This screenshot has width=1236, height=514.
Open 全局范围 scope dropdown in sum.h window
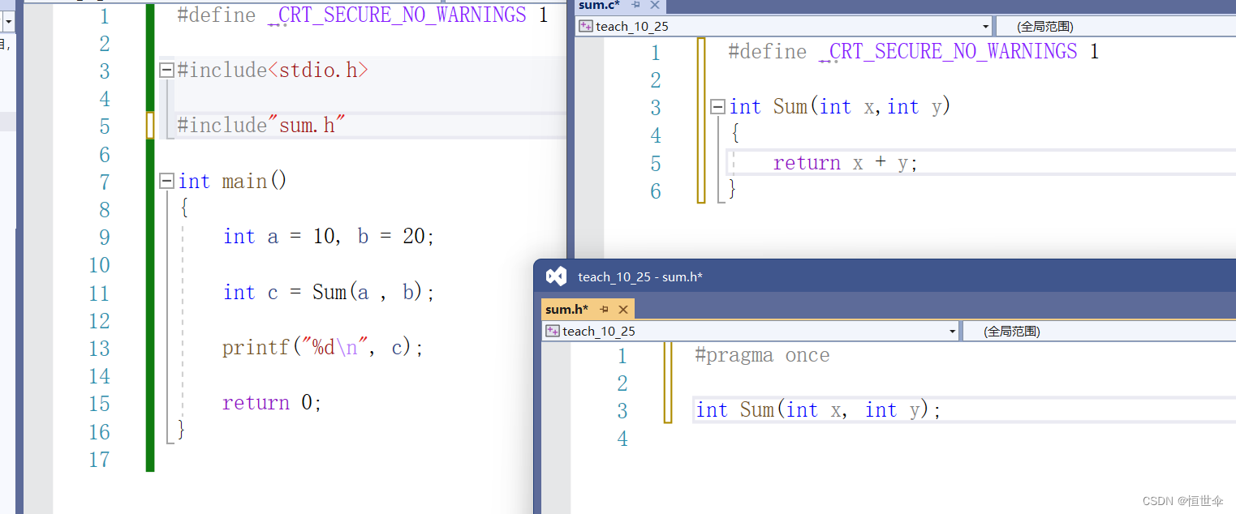pos(1099,331)
